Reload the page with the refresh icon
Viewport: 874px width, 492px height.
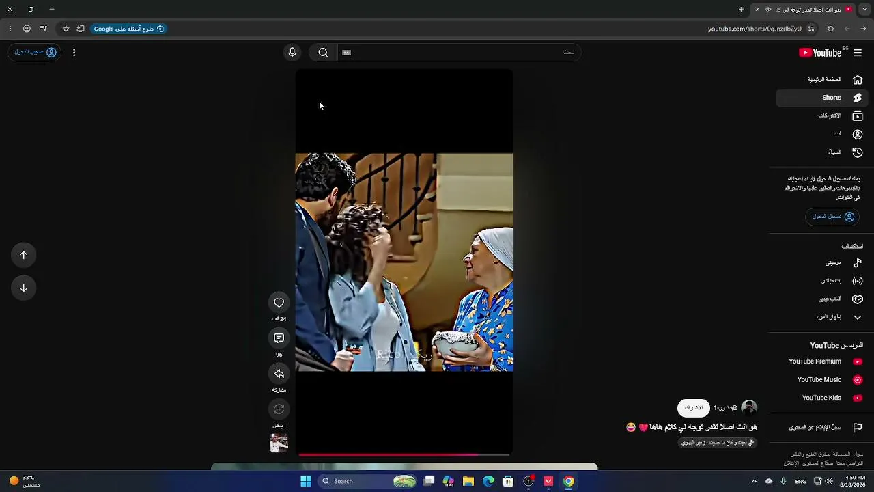(x=830, y=29)
